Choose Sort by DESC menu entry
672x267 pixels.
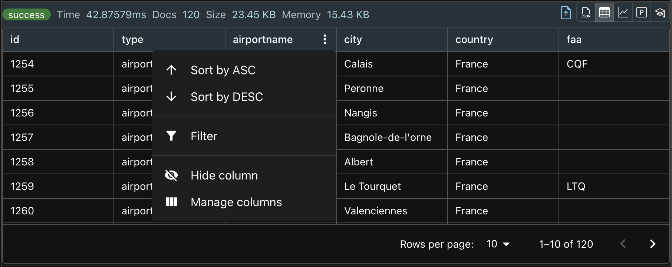coord(244,96)
